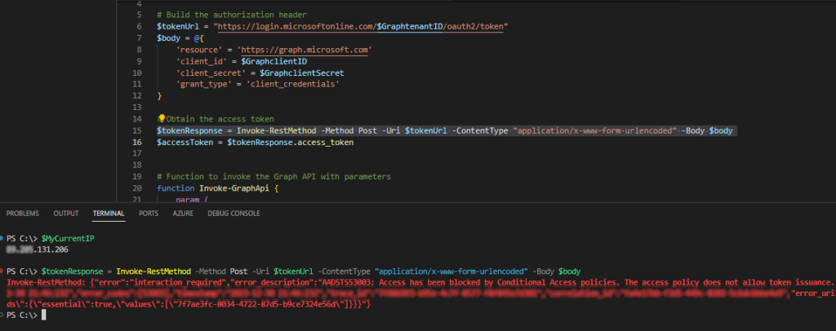Viewport: 836px width, 331px height.
Task: Click line number 6 in the gutter
Action: pos(139,27)
